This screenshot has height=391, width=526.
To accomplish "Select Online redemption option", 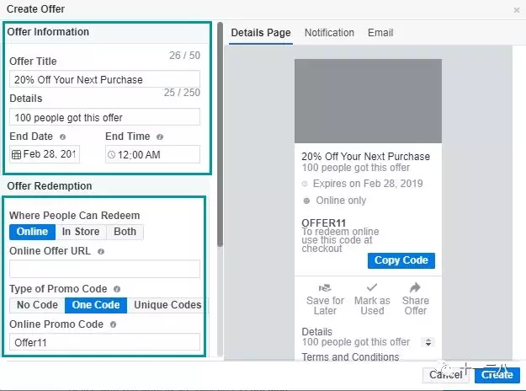I will click(x=33, y=232).
